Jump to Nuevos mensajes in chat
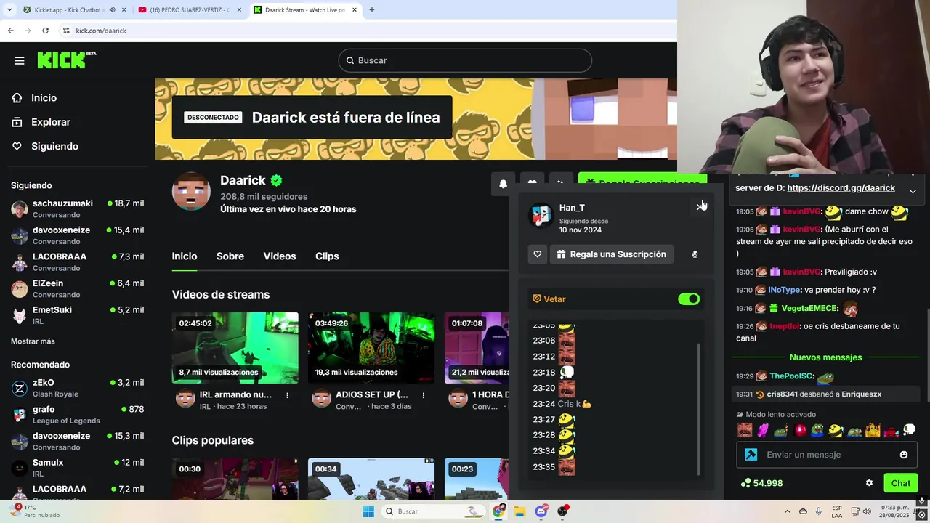The image size is (930, 523). point(825,357)
